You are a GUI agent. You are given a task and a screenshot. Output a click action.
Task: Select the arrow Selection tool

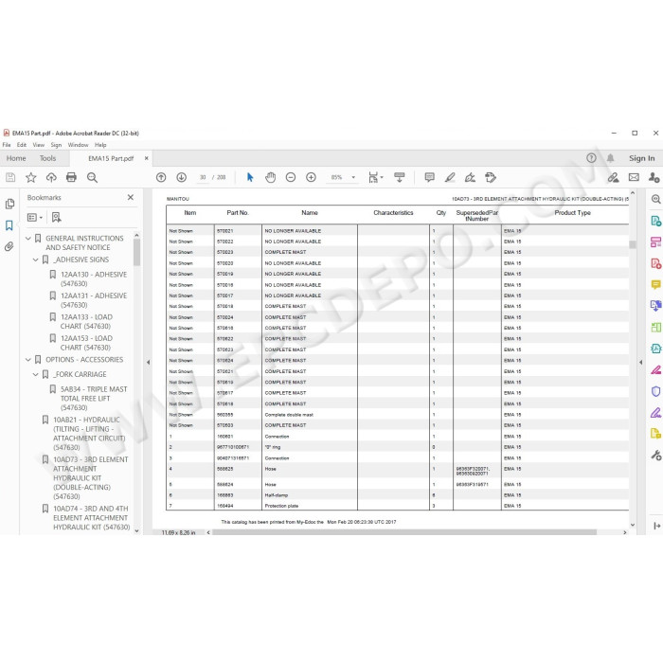click(250, 178)
